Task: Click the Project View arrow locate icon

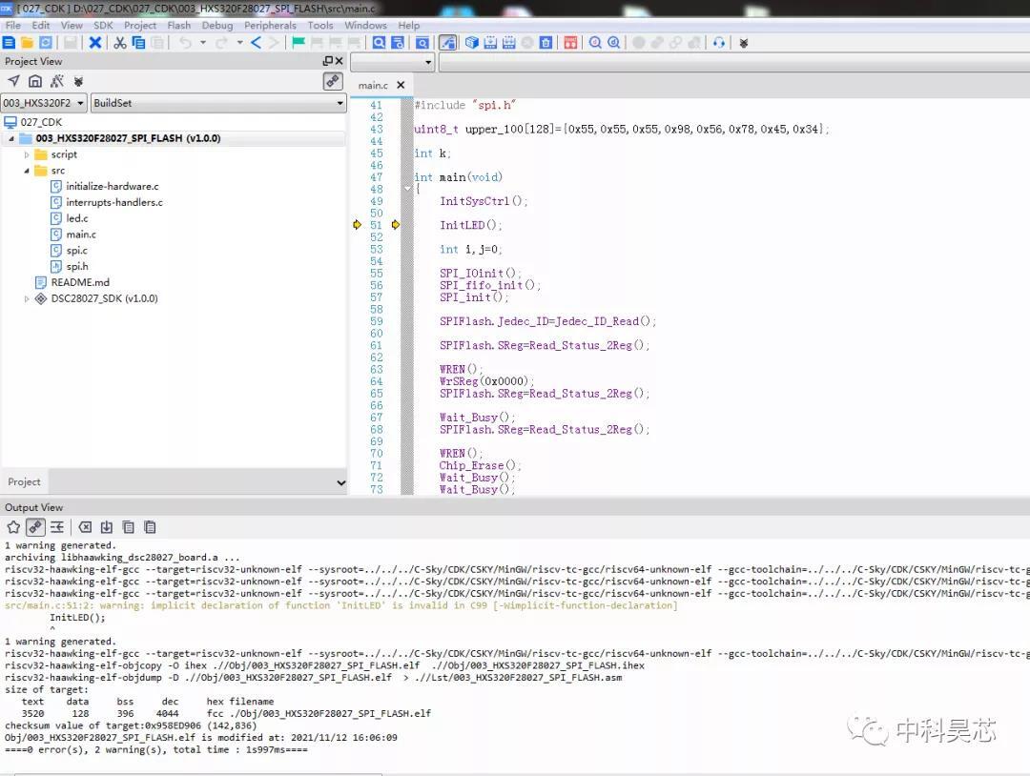Action: pyautogui.click(x=13, y=81)
